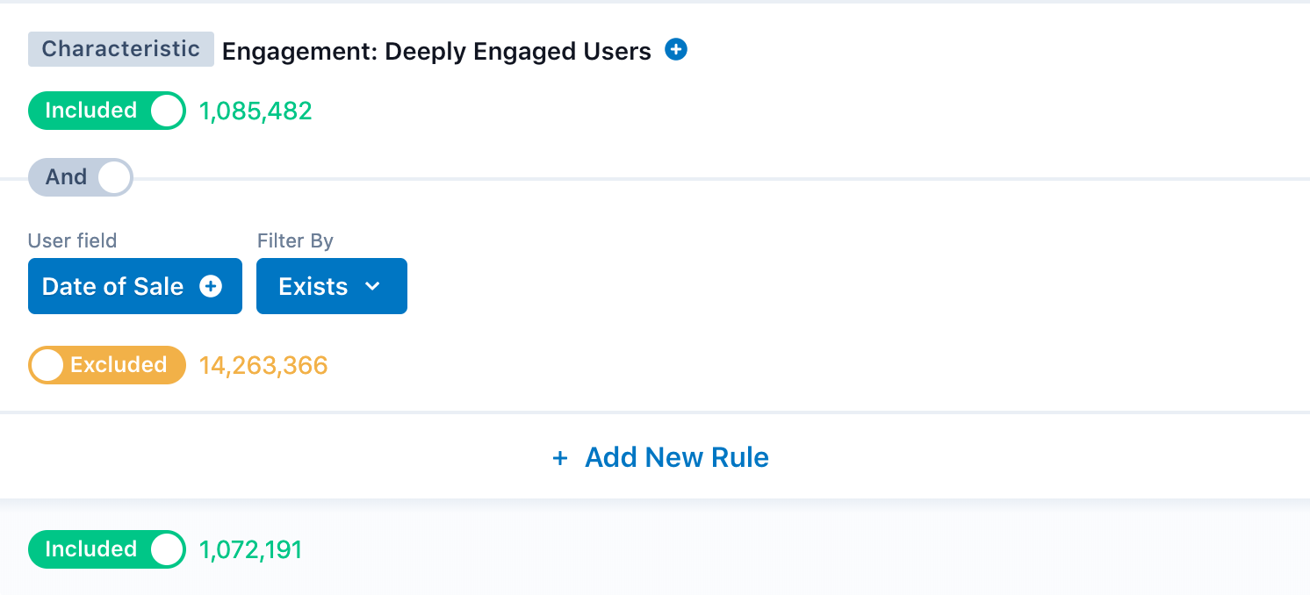Click the orange 14,263,366 excluded count
Viewport: 1310px width, 595px height.
[x=263, y=366]
